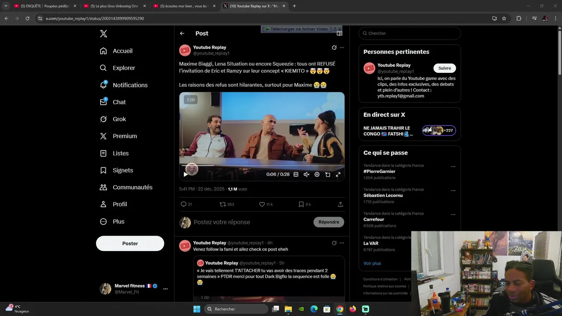Open Grok in the sidebar
The width and height of the screenshot is (562, 316).
tap(113, 119)
